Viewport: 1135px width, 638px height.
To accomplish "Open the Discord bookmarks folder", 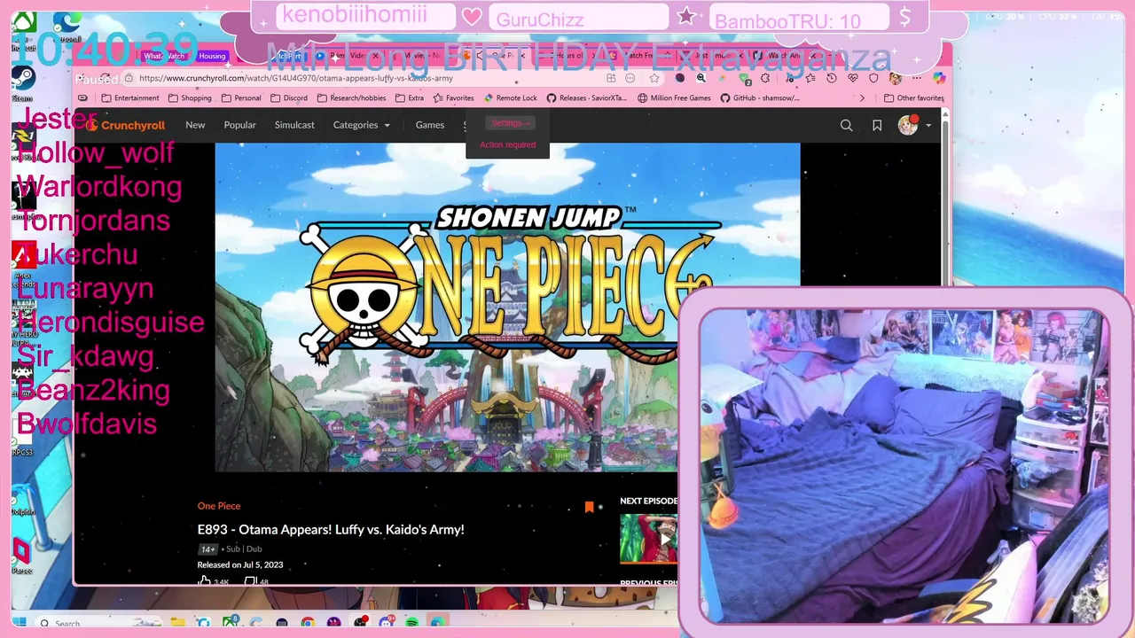I will pos(289,98).
